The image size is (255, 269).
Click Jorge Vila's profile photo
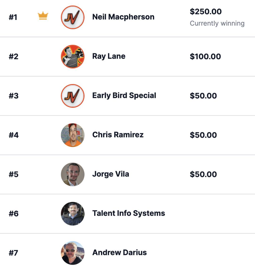73,174
